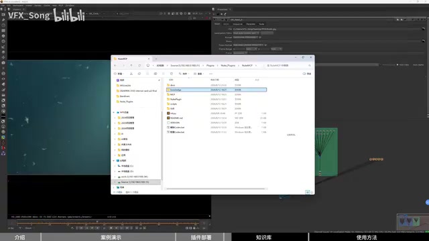
Task: Click Plugins in the address breadcrumb
Action: pos(210,66)
